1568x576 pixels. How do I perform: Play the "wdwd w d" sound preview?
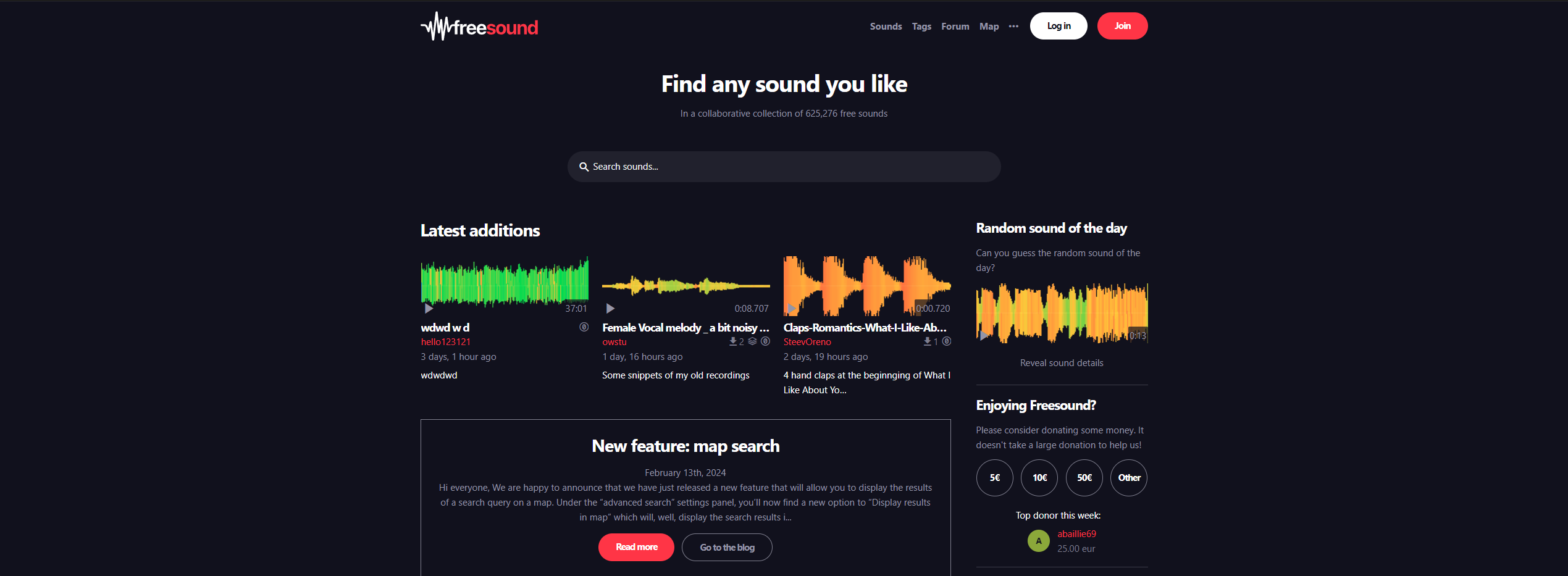click(428, 308)
